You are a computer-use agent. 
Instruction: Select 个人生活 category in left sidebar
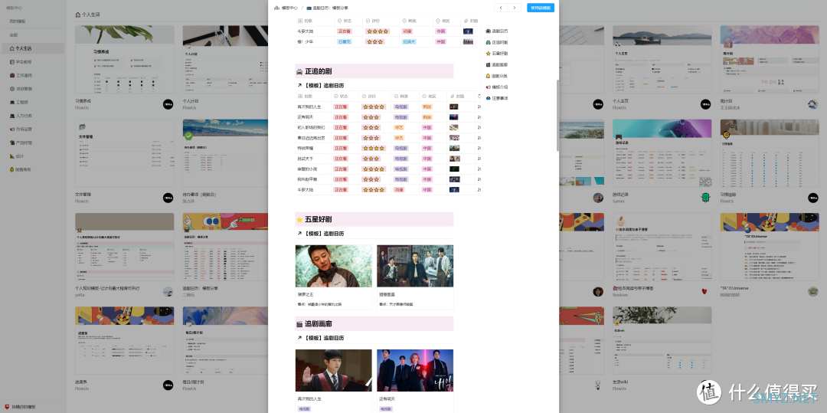32,48
